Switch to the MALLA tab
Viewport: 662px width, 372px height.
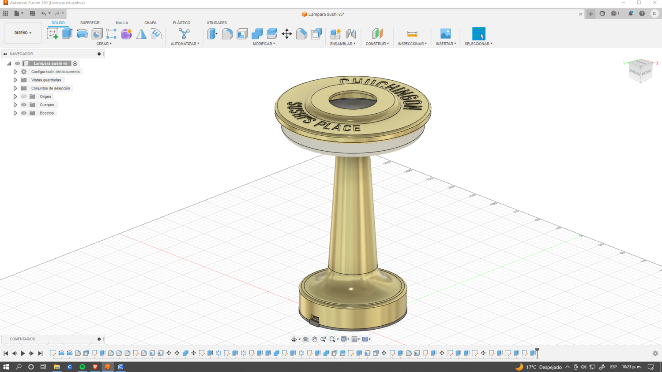point(122,23)
